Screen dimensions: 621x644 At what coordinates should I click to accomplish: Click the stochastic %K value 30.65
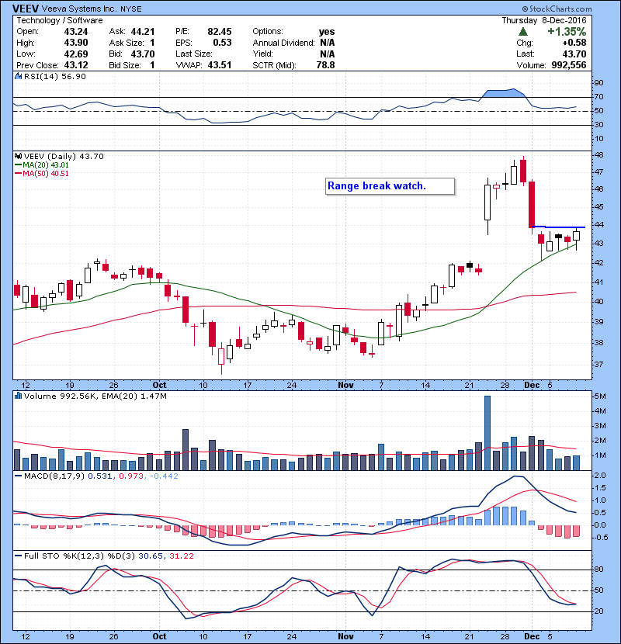point(150,556)
